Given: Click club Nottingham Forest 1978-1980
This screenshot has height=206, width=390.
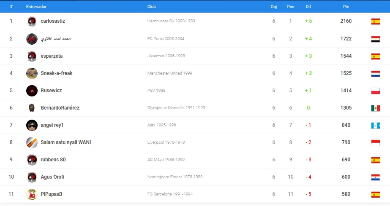Looking at the screenshot, I should pyautogui.click(x=175, y=177).
